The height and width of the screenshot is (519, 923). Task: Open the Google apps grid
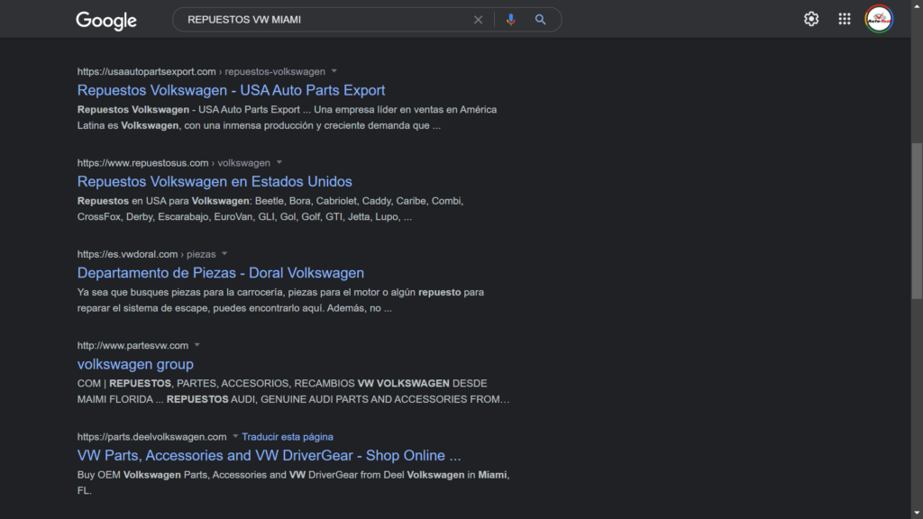pyautogui.click(x=845, y=19)
